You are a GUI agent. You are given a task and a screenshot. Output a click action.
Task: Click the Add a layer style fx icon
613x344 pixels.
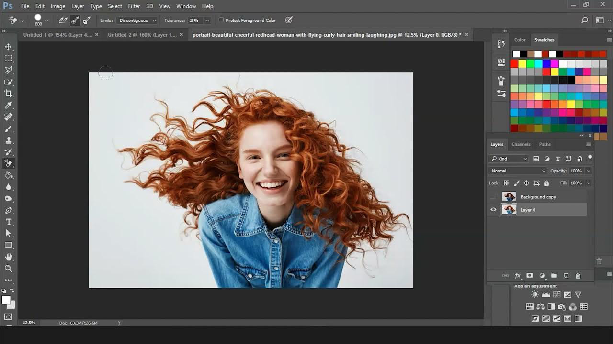(517, 276)
